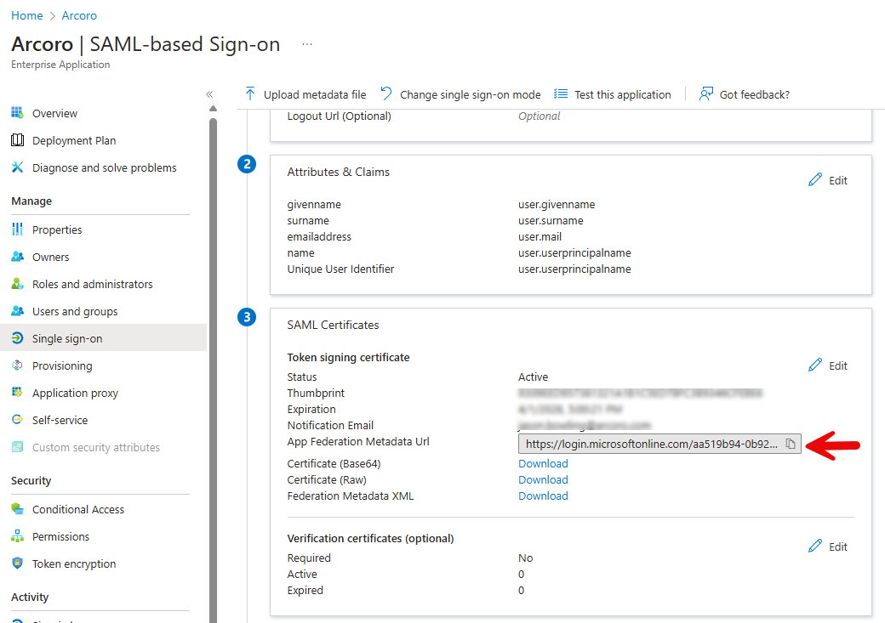Download Certificate (Raw)
This screenshot has height=623, width=885.
click(x=543, y=480)
